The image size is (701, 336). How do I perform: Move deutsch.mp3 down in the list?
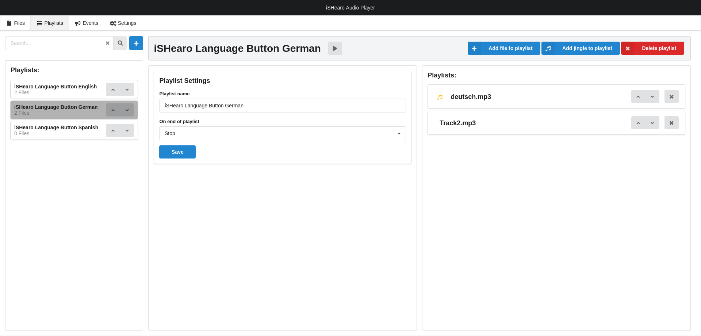click(652, 97)
